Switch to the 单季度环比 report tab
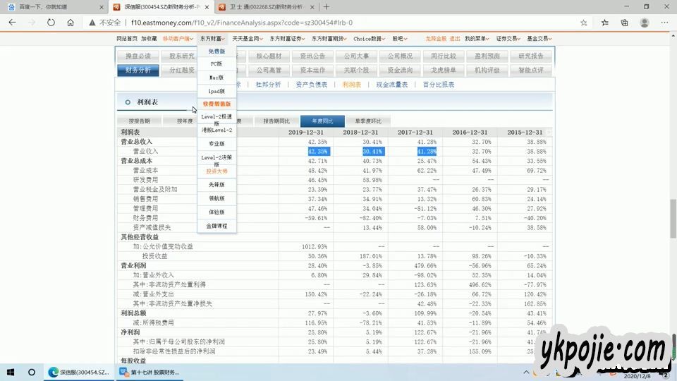 (x=367, y=121)
